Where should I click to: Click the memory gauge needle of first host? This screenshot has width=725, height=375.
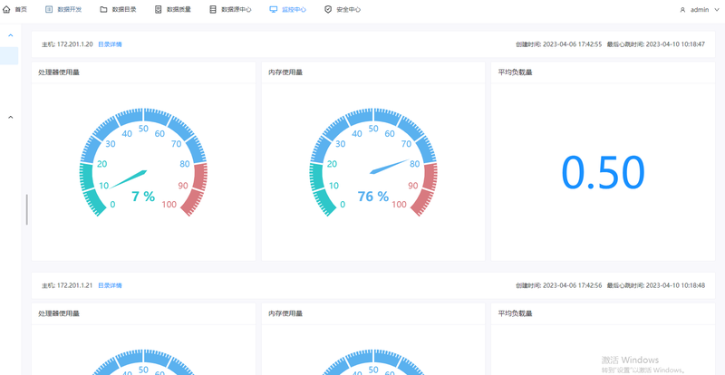pos(390,167)
